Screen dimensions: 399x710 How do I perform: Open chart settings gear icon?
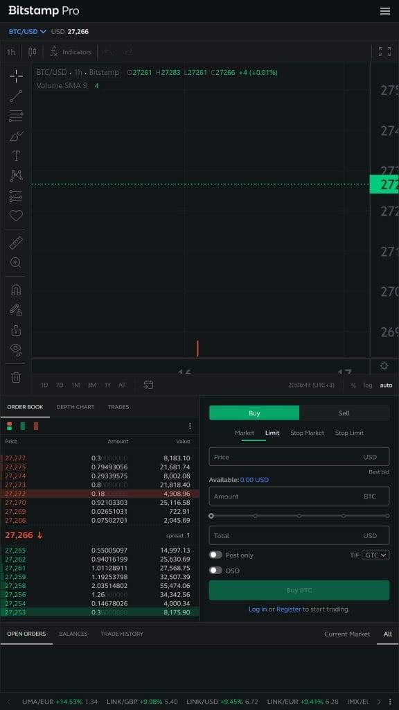[384, 366]
